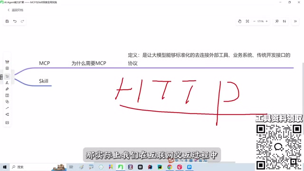Select the shapes tool in left toolbar
The width and height of the screenshot is (304, 171).
tap(7, 102)
